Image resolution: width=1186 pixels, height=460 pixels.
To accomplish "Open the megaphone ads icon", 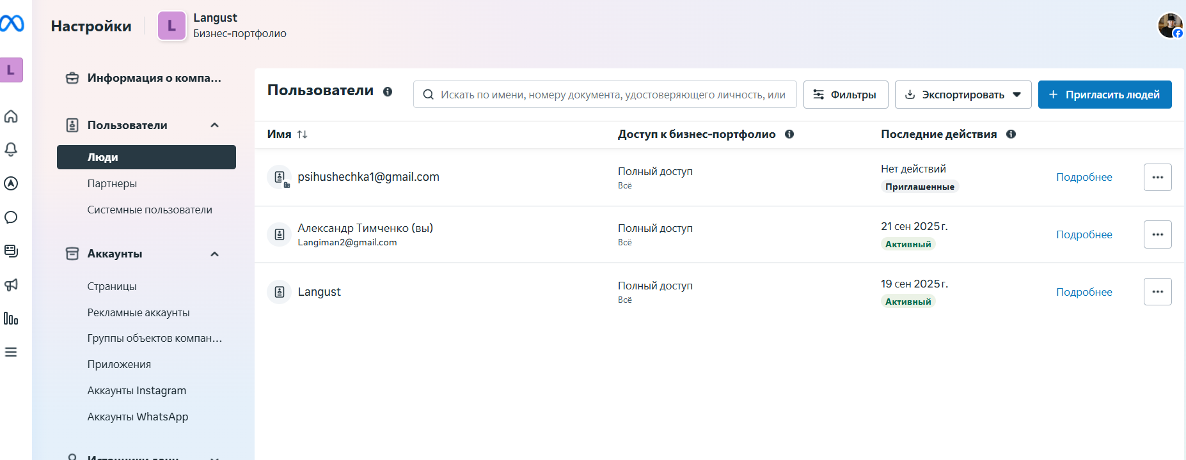I will (x=11, y=284).
